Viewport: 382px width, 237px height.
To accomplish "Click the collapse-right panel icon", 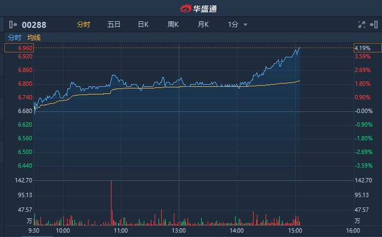I will click(x=374, y=25).
